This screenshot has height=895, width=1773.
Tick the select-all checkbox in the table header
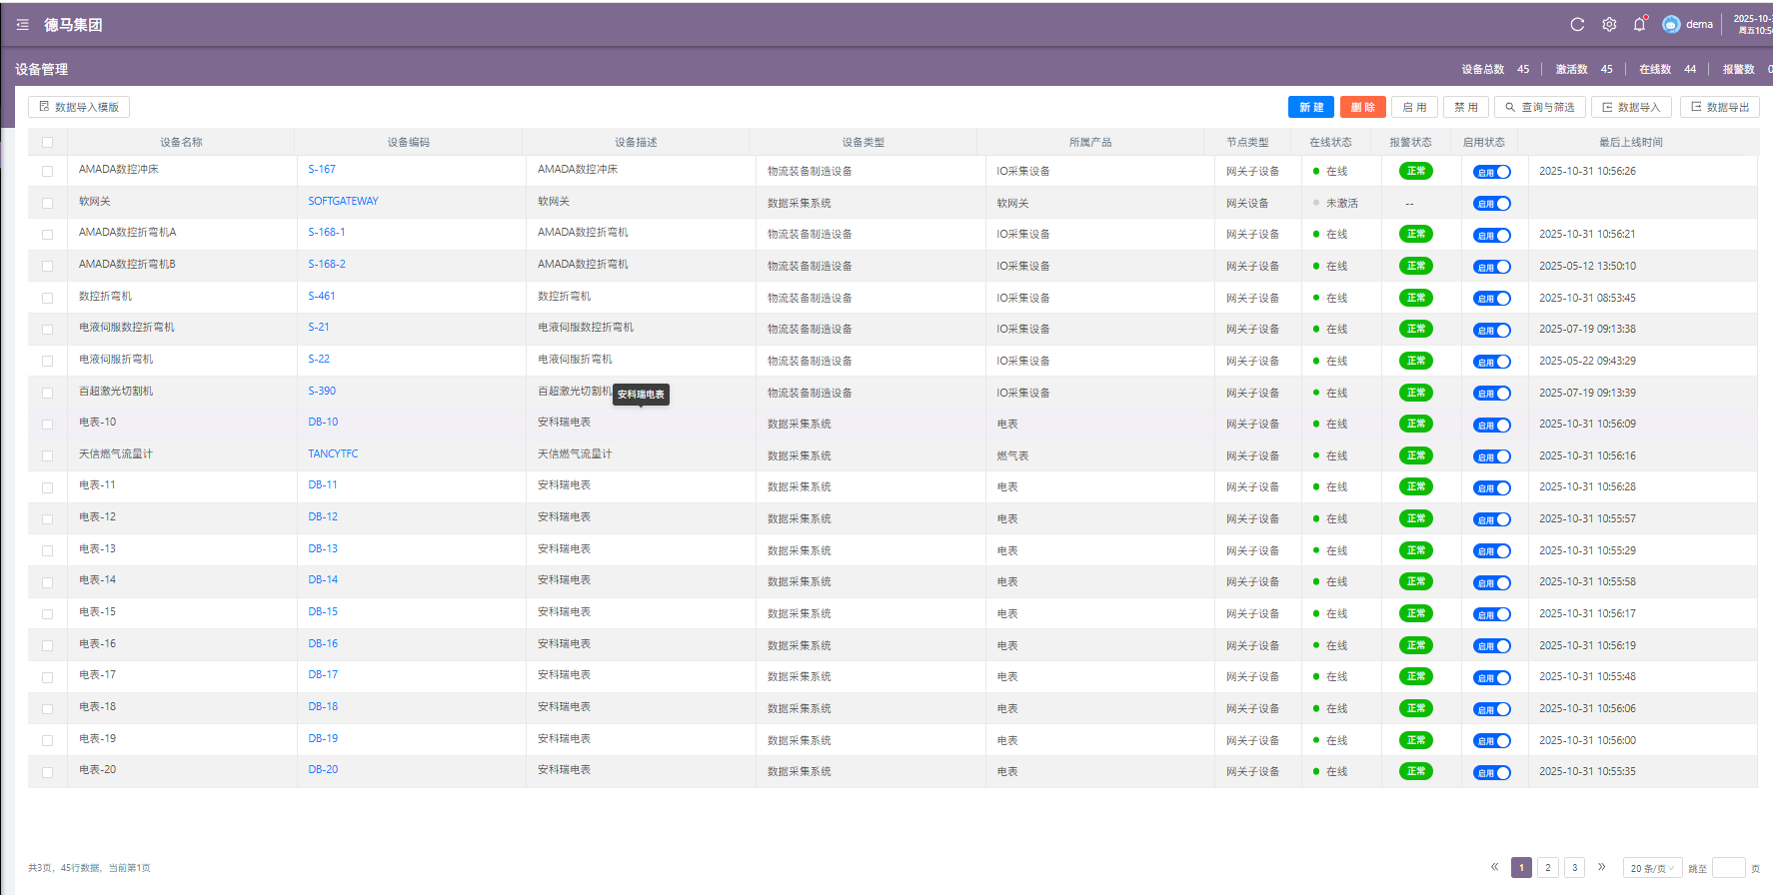pos(47,142)
